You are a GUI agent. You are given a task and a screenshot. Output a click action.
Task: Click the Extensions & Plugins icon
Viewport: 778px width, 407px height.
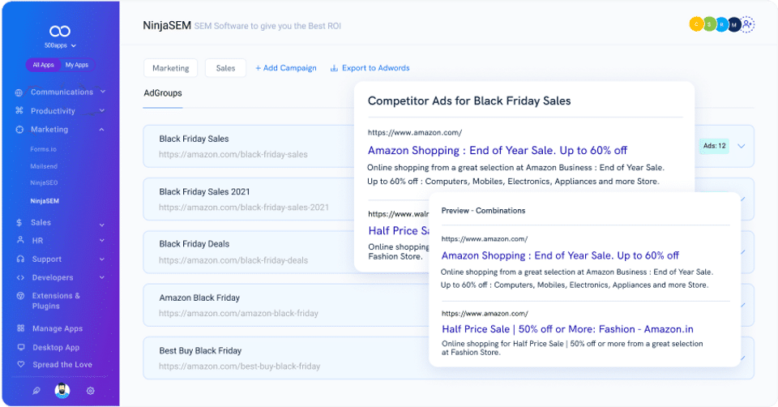20,295
